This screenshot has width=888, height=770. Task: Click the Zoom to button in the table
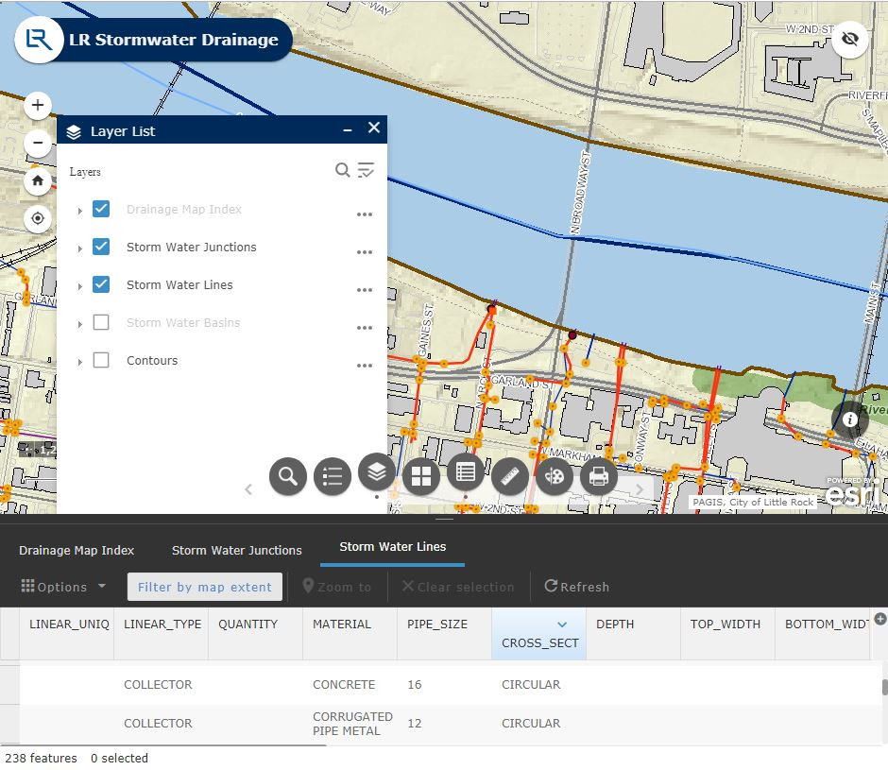pyautogui.click(x=337, y=586)
